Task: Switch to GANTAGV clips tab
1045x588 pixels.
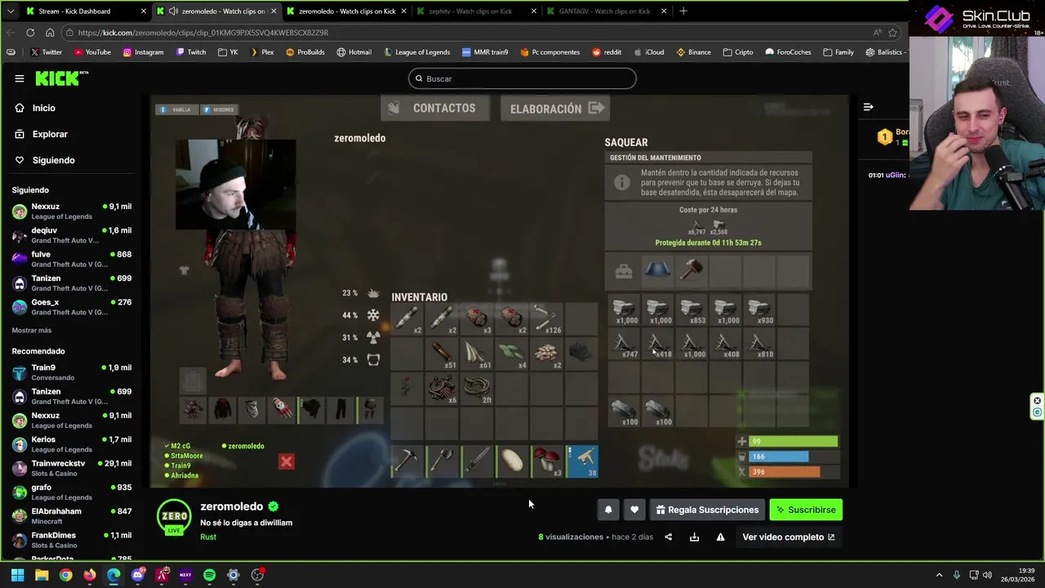Action: [607, 11]
